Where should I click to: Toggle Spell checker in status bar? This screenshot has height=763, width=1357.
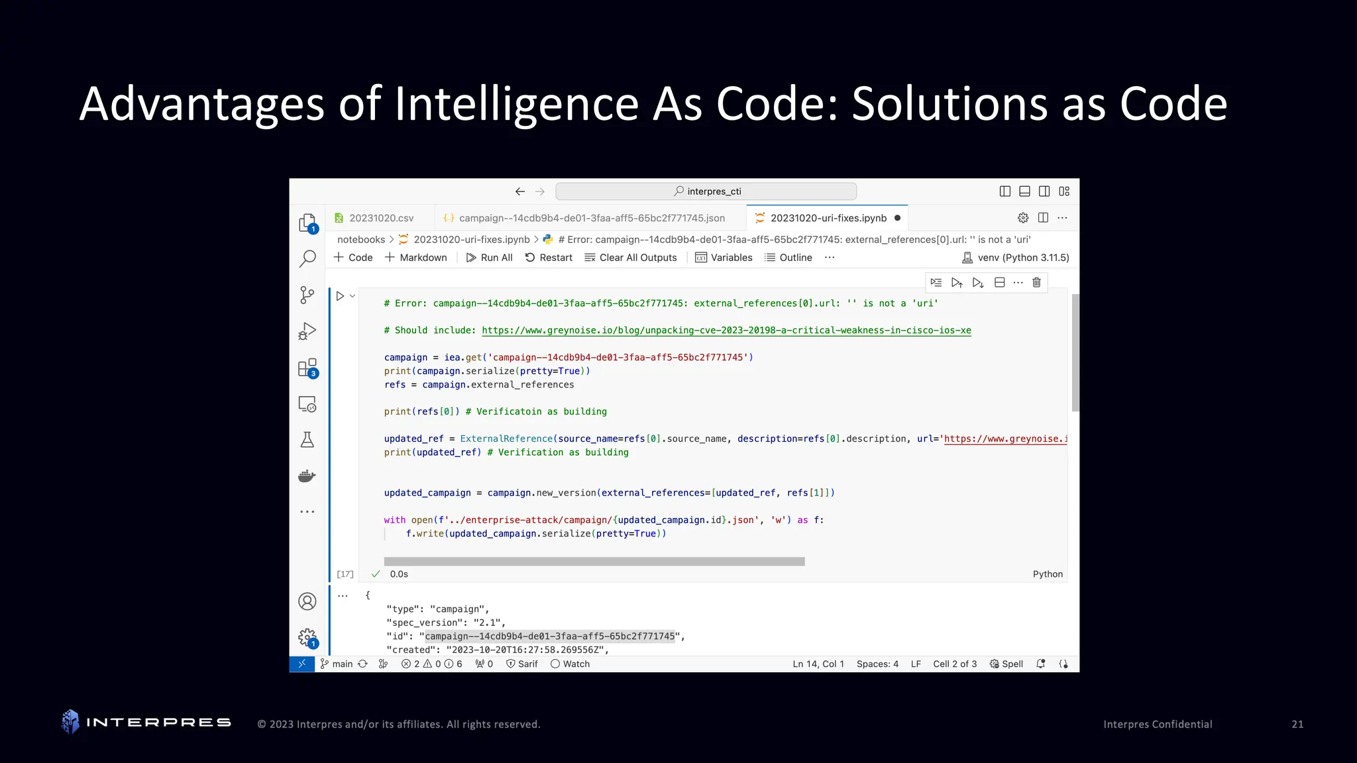(1006, 664)
